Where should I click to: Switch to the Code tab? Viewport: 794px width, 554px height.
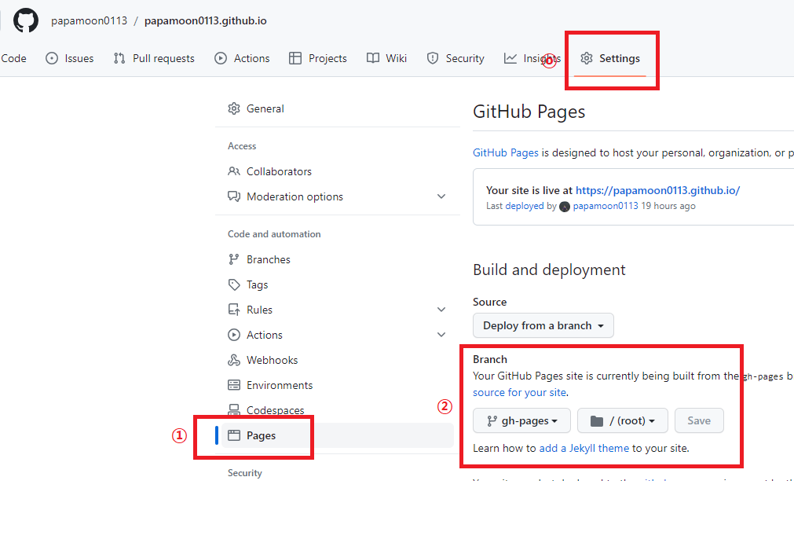click(x=13, y=58)
